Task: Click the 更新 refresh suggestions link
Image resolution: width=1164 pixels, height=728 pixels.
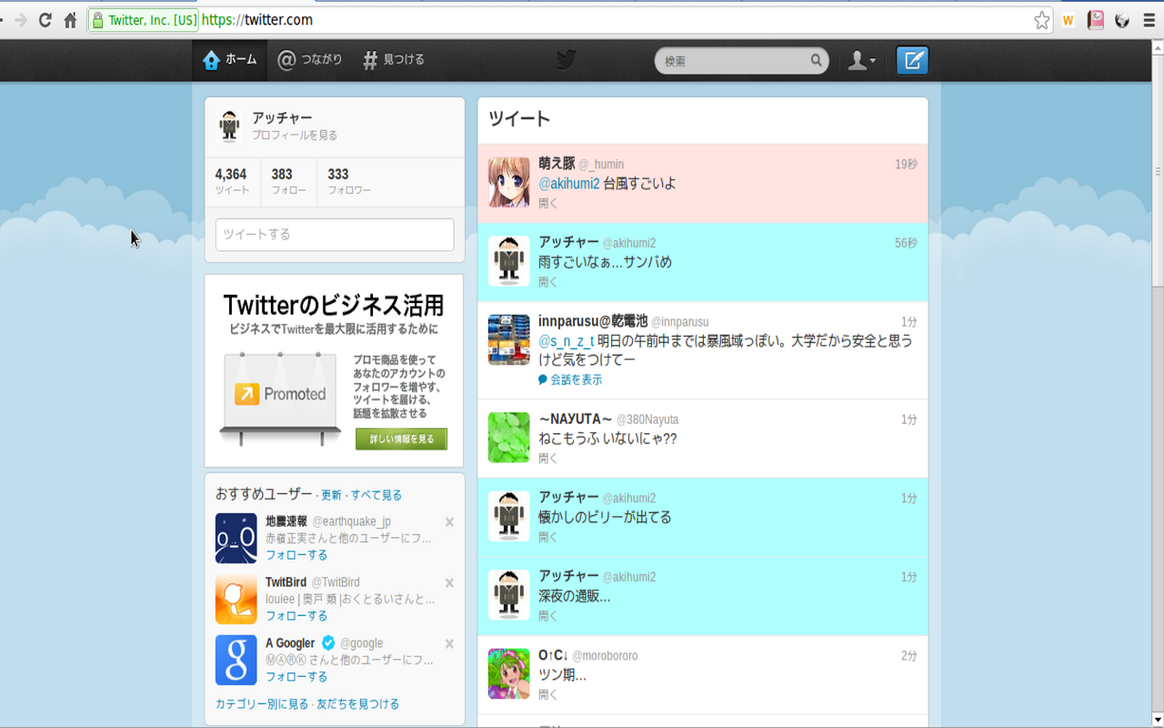Action: tap(331, 495)
